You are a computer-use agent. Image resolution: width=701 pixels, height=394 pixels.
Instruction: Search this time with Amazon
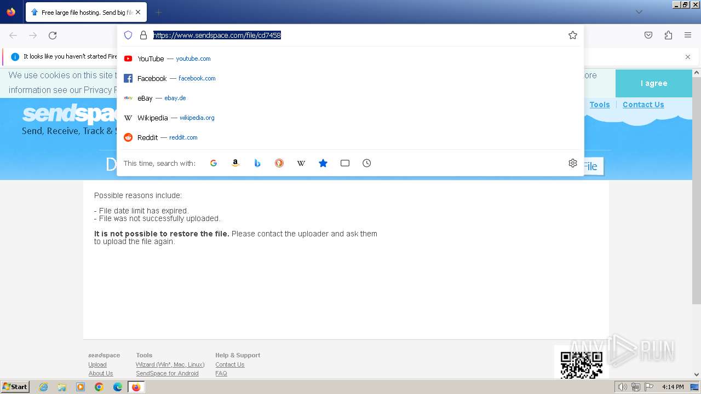coord(235,163)
